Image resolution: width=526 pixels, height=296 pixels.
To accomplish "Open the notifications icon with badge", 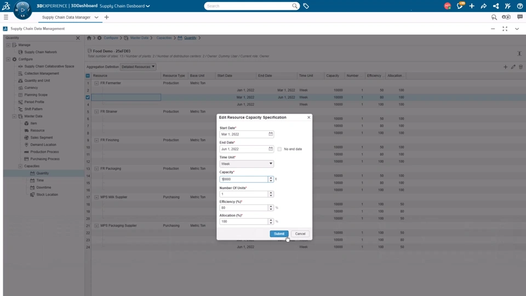I will pyautogui.click(x=460, y=5).
